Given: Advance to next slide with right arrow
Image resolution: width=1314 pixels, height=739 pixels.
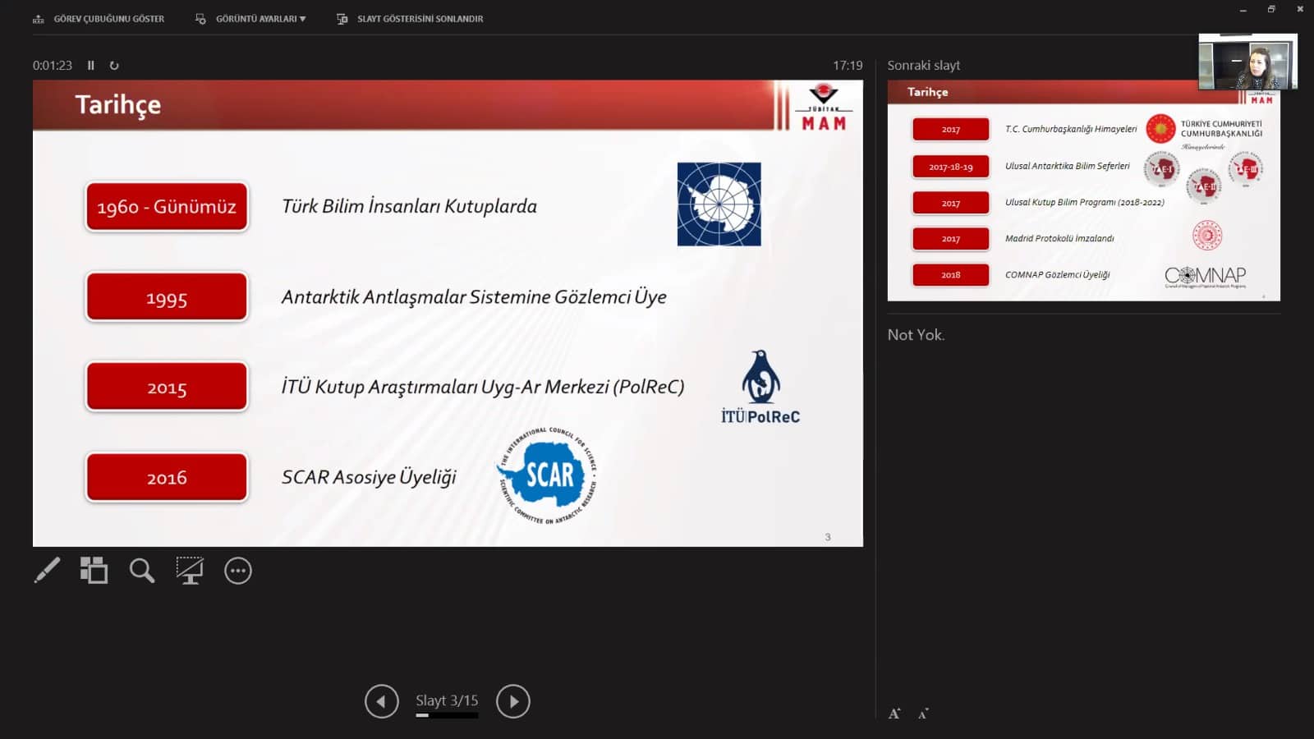Looking at the screenshot, I should pos(513,701).
